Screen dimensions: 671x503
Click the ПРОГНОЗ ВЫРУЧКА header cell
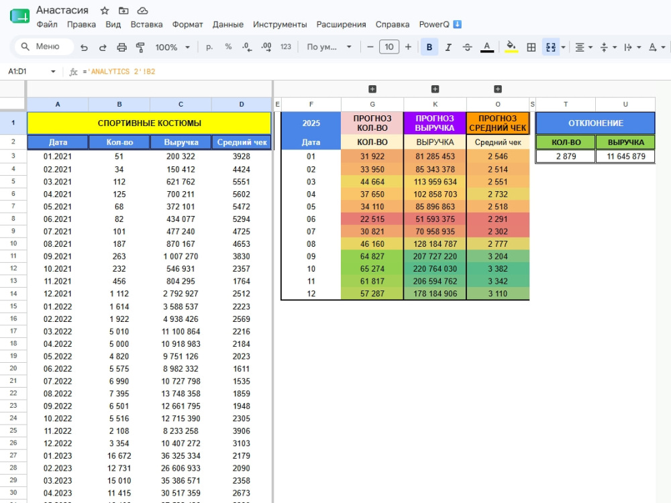[x=435, y=123]
